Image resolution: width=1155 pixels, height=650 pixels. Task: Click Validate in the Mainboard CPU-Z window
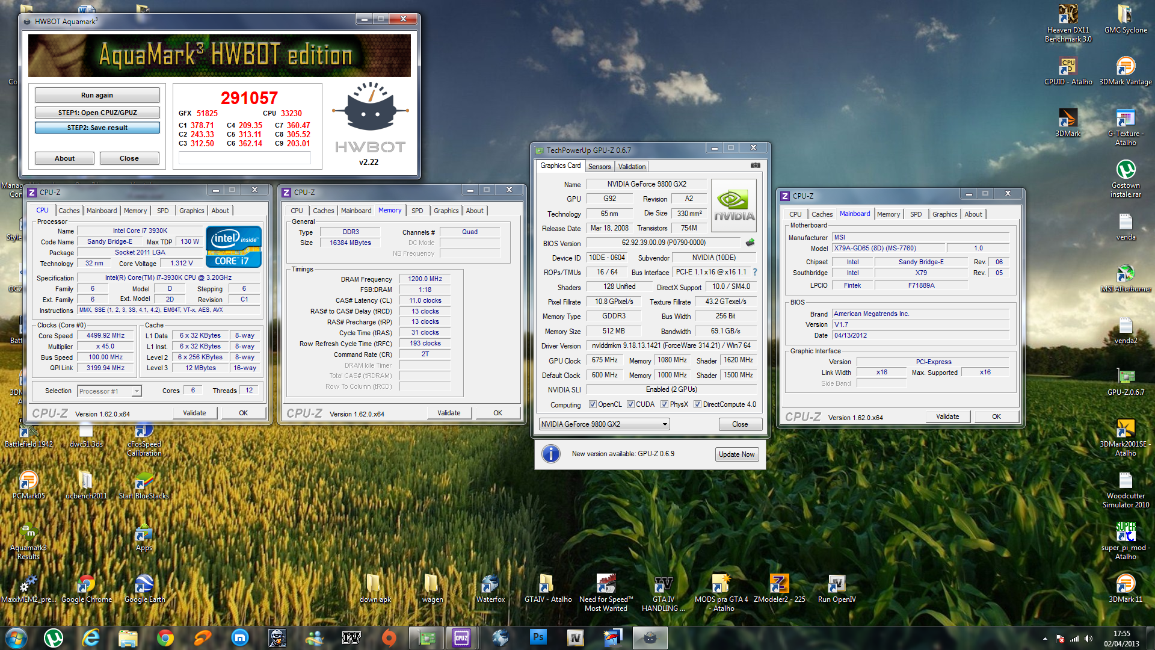point(947,416)
